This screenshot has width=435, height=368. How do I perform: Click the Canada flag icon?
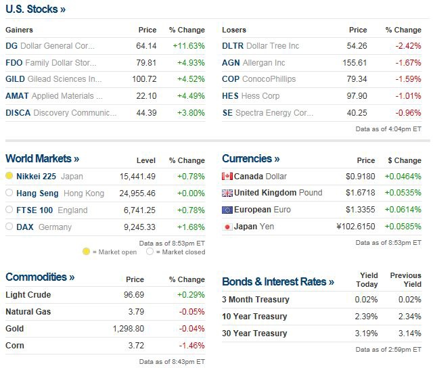point(227,177)
